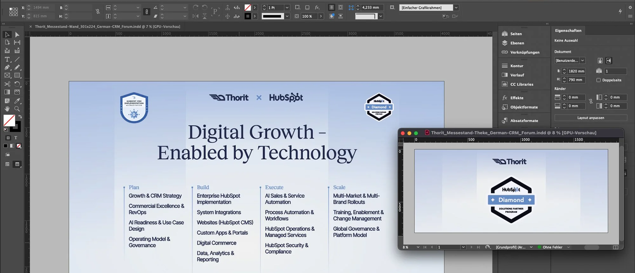Click the flip horizontal icon
The height and width of the screenshot is (273, 635).
point(196,16)
